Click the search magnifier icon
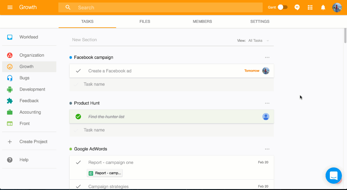The image size is (347, 190). pyautogui.click(x=68, y=8)
